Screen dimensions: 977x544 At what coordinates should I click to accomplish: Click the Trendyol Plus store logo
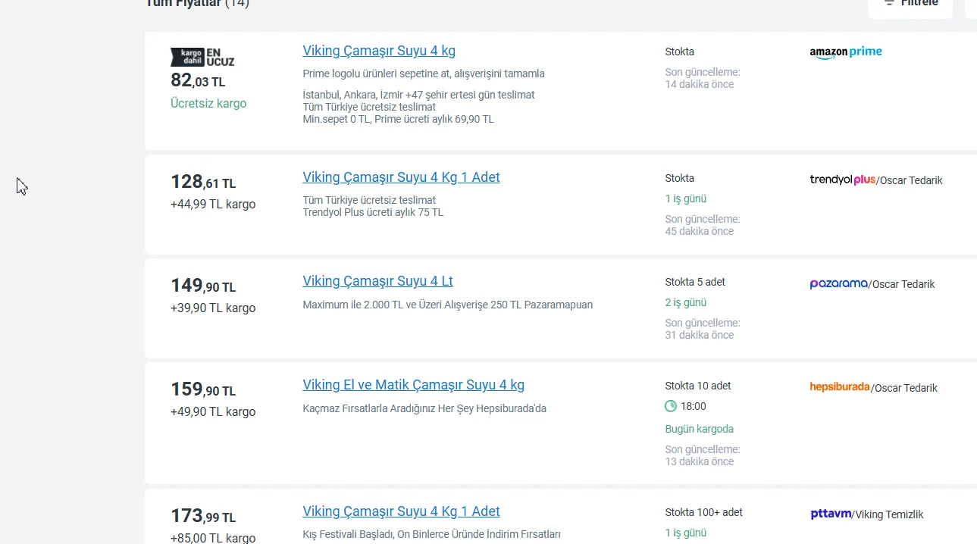coord(843,180)
